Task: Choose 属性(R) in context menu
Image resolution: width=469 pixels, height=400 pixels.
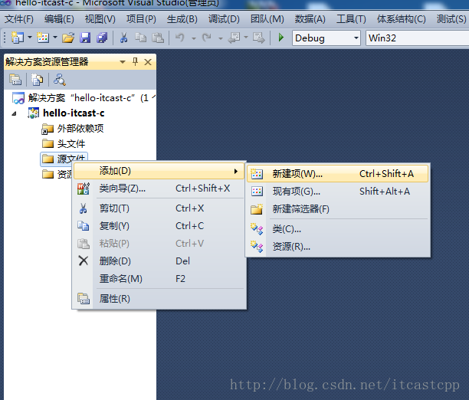Action: [x=159, y=299]
